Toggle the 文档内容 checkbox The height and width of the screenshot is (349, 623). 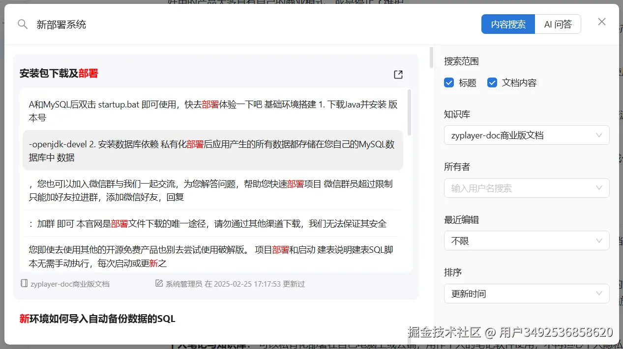492,82
